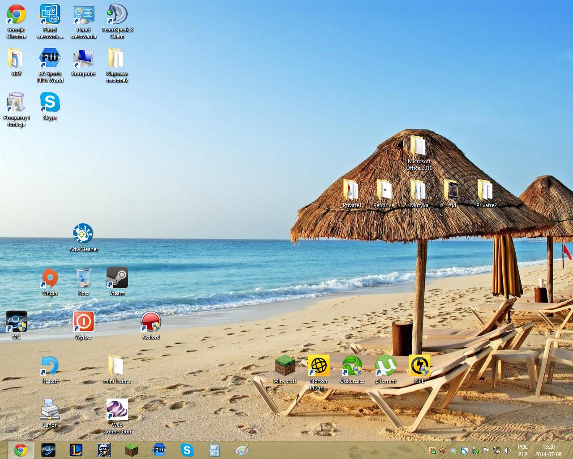Open Paint from the taskbar
This screenshot has width=573, height=459.
click(x=242, y=450)
